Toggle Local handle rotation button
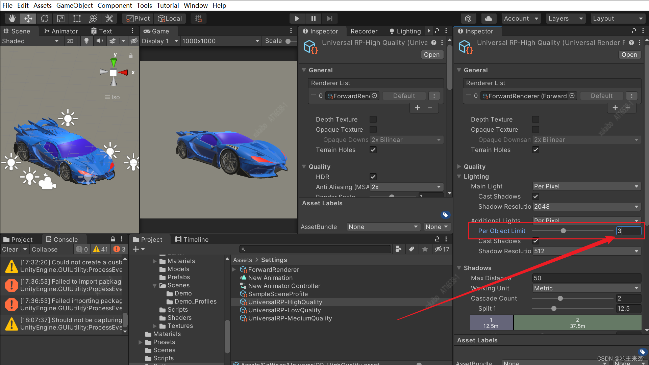The width and height of the screenshot is (649, 365). [170, 19]
